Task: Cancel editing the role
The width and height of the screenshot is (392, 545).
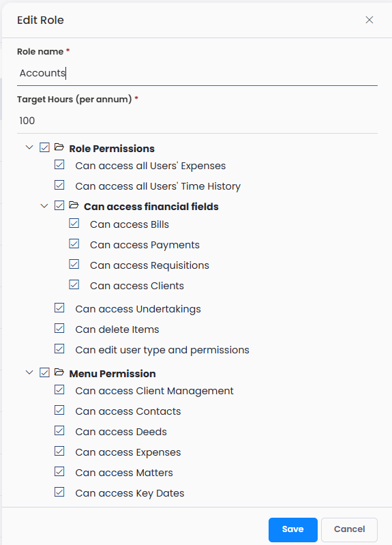Action: coord(349,529)
